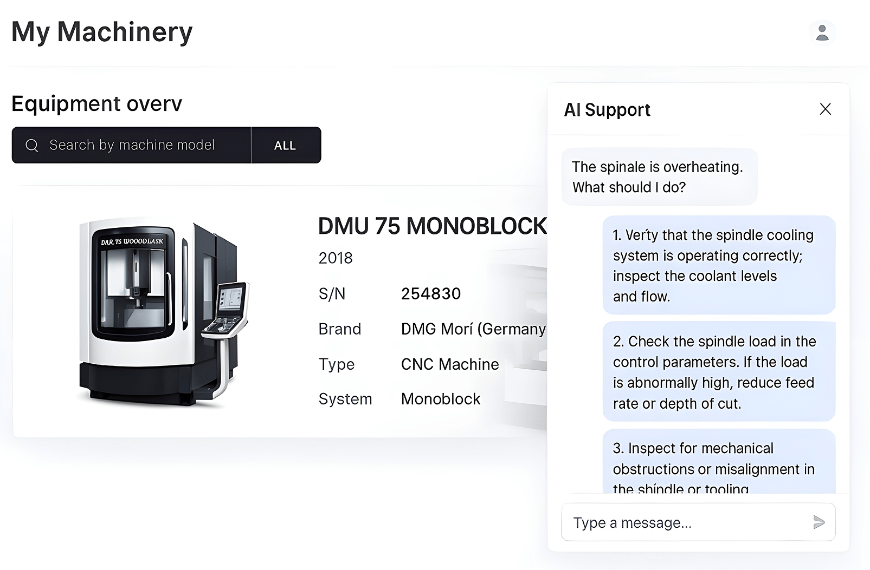The width and height of the screenshot is (870, 570).
Task: Click the AI Support header title
Action: (607, 110)
